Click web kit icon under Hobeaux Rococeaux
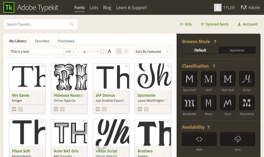The image size is (264, 157). coord(56,109)
